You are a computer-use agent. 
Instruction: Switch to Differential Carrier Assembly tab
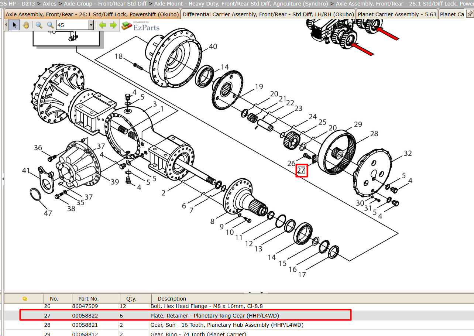pos(268,14)
